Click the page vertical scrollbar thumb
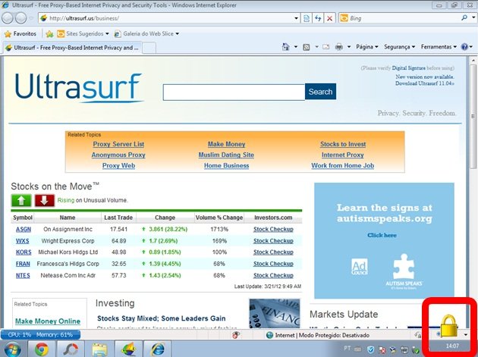Screen dimensions: 478x357 click(473, 116)
